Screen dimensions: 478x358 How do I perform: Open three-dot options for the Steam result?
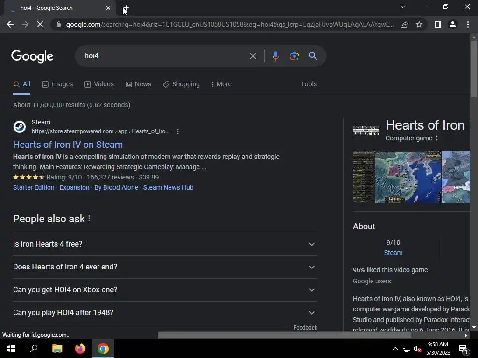tap(178, 131)
